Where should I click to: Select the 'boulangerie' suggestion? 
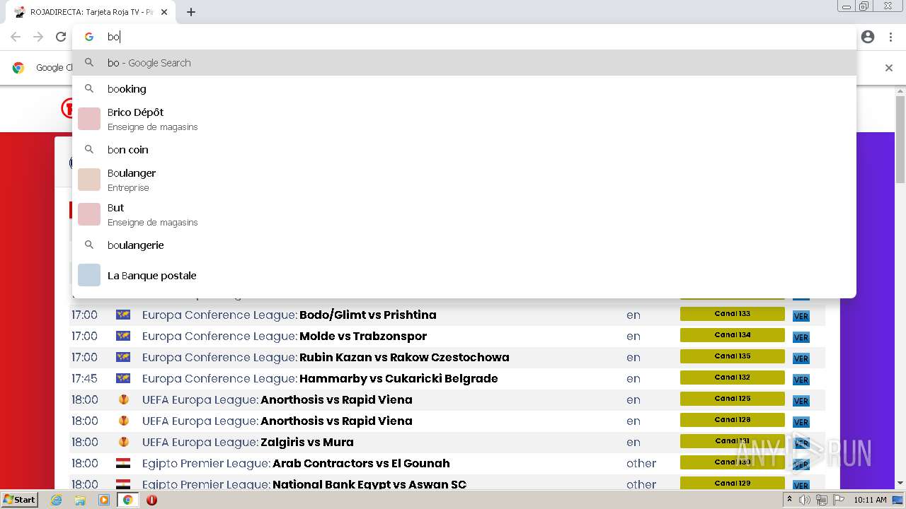pos(464,245)
